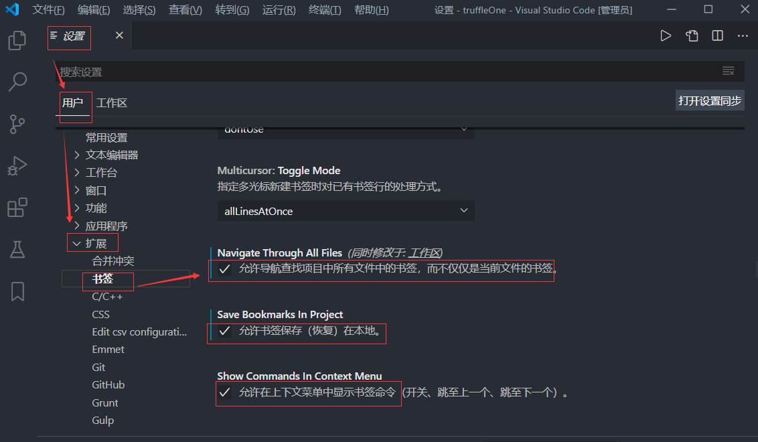758x442 pixels.
Task: Open the Testing flask view
Action: pos(17,250)
